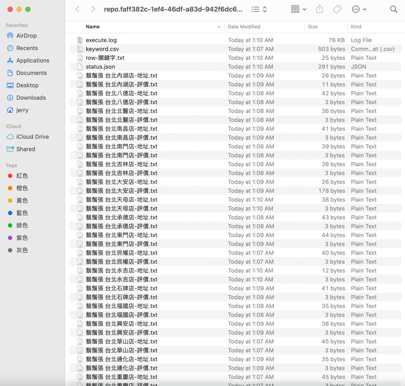
Task: Open the group-by grid dropdown
Action: coord(298,10)
